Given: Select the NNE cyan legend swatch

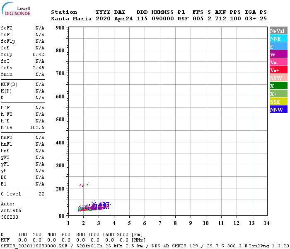Looking at the screenshot, I should pyautogui.click(x=278, y=39).
